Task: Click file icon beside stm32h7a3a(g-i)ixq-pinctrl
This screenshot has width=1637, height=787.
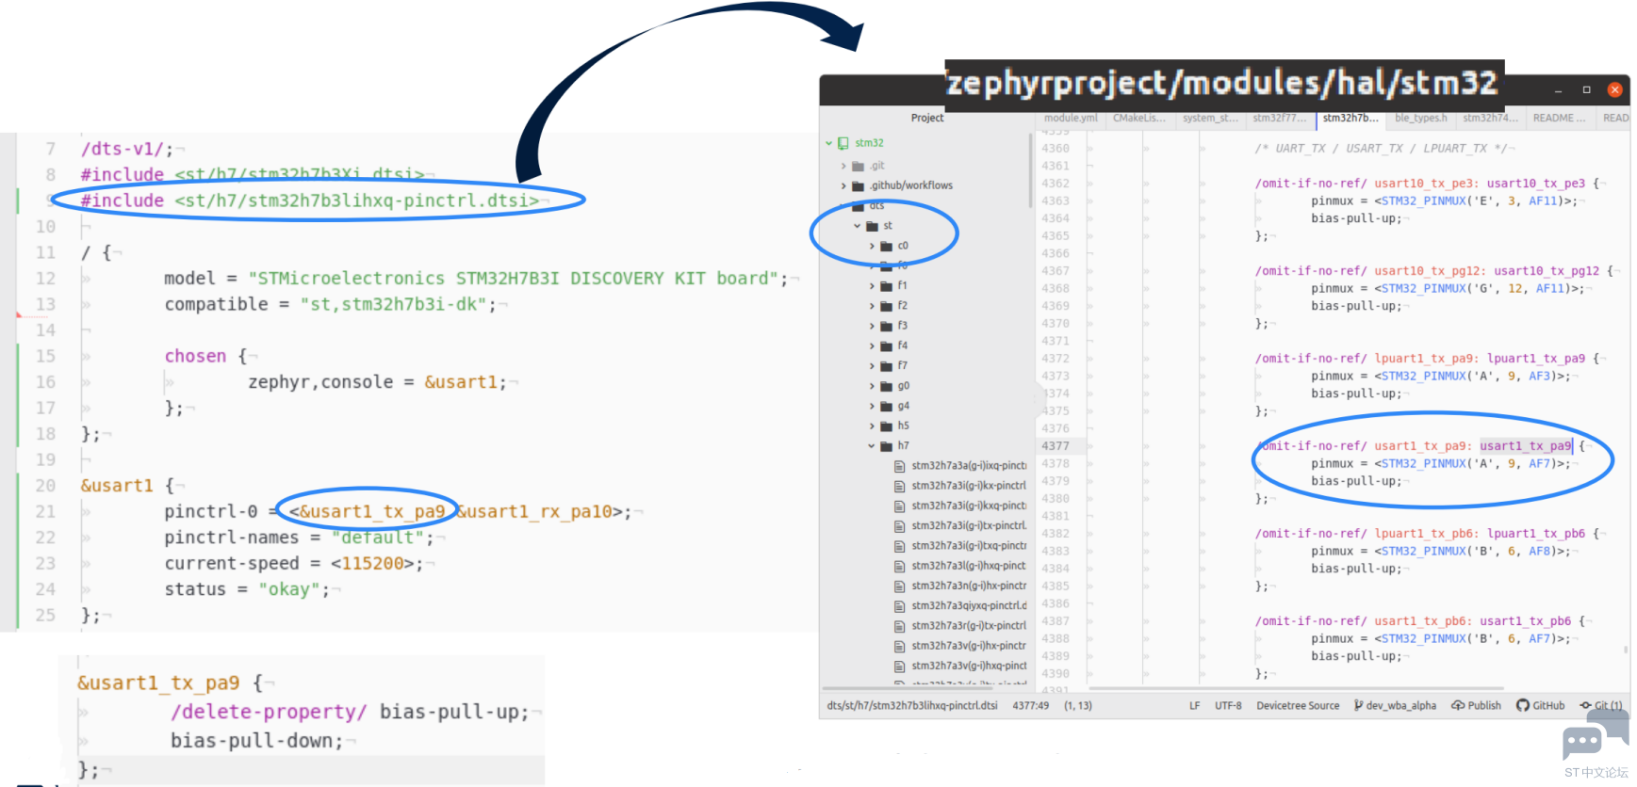Action: [x=899, y=466]
